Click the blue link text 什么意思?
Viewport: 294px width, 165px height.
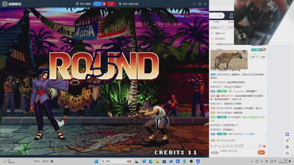click(x=250, y=134)
